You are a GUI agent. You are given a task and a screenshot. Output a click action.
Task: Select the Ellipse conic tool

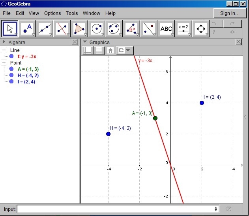click(x=114, y=29)
